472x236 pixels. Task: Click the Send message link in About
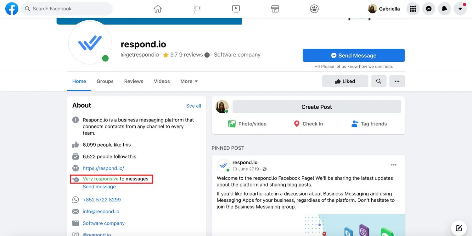99,187
